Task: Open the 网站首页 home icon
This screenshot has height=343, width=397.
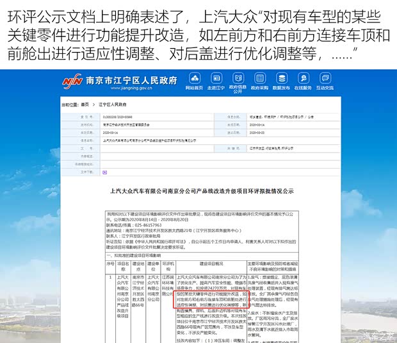Action: coord(195,78)
